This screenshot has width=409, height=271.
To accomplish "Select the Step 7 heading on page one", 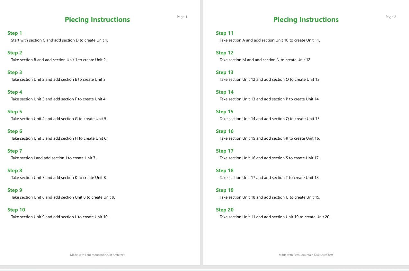I will [x=15, y=151].
